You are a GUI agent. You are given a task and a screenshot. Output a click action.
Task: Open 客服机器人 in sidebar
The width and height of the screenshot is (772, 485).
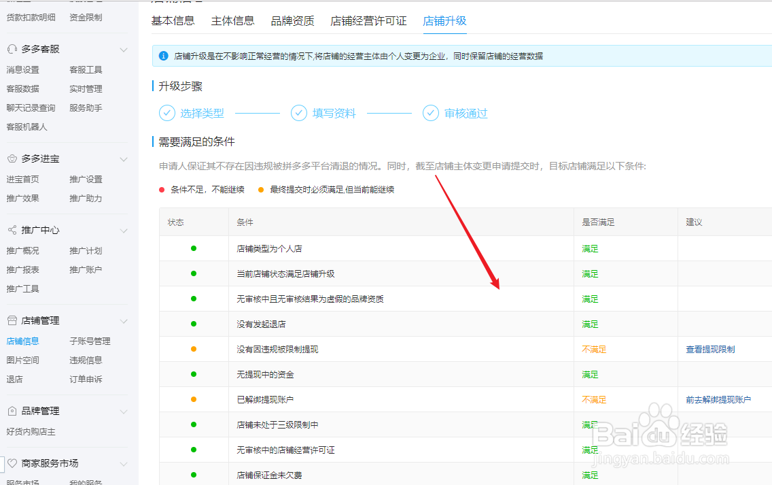click(27, 127)
